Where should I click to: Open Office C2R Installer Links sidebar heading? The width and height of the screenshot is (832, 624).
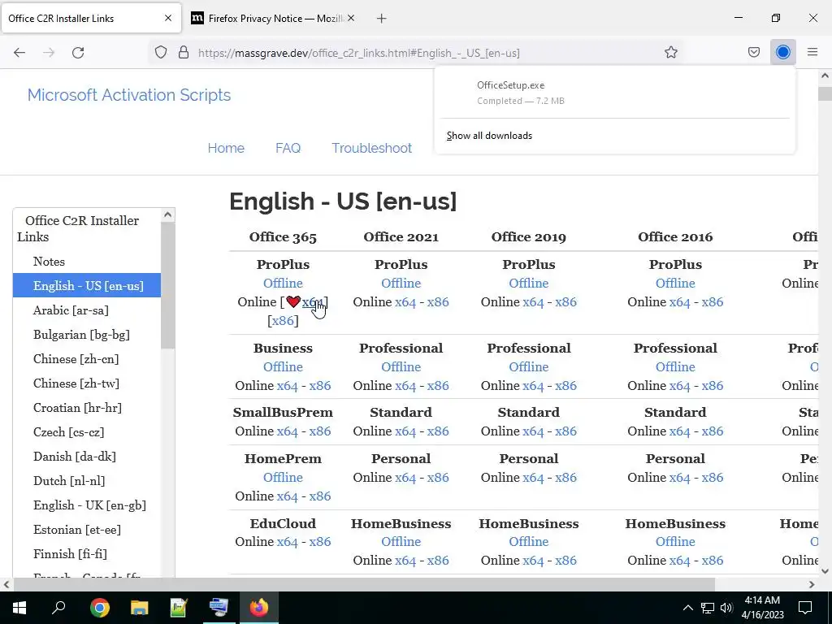point(78,228)
